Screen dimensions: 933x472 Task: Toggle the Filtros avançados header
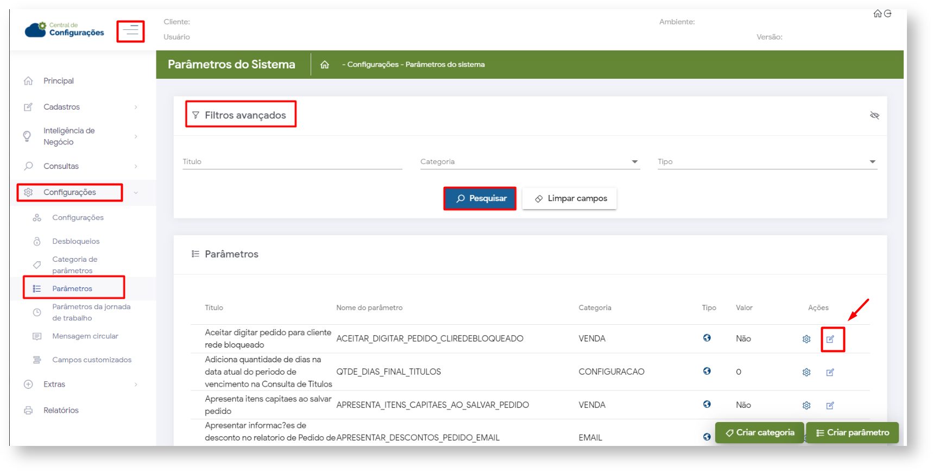click(241, 115)
